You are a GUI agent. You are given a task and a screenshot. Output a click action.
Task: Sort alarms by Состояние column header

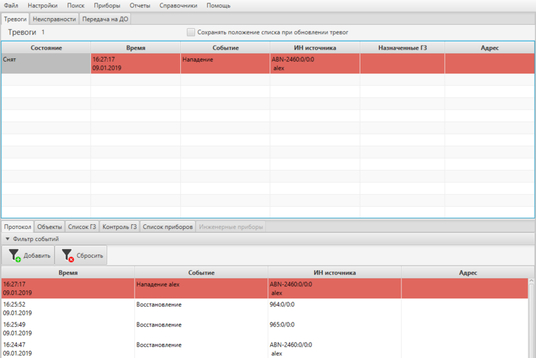point(46,48)
